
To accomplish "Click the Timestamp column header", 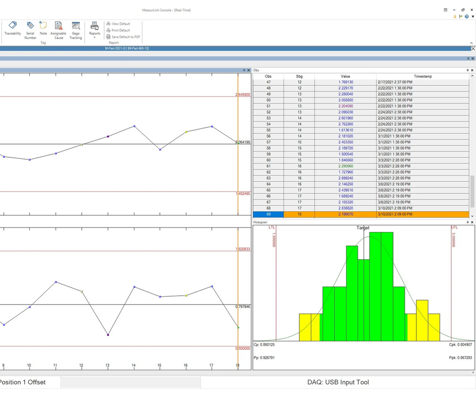I will (422, 76).
